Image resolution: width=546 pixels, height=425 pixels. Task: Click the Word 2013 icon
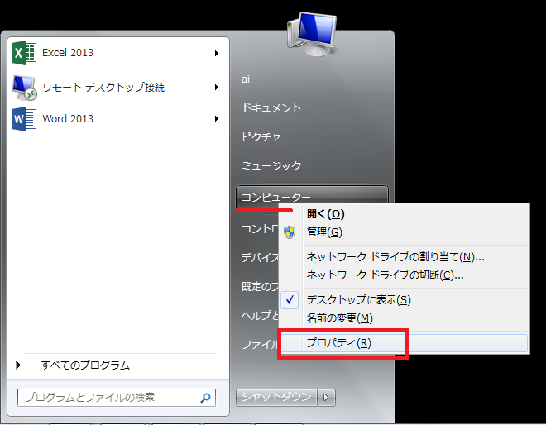pyautogui.click(x=23, y=118)
